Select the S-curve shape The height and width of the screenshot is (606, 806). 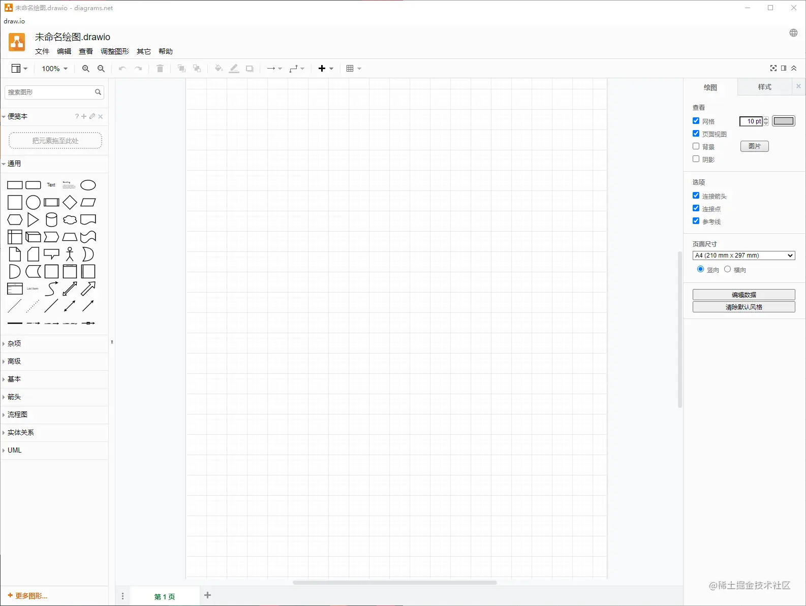[51, 289]
